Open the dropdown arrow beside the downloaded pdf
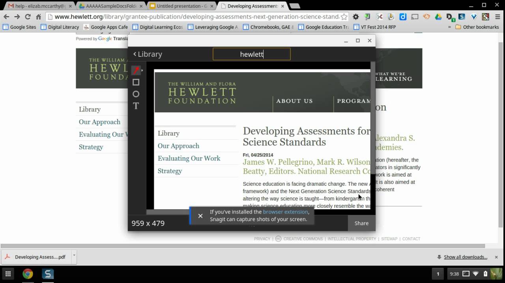This screenshot has width=505, height=283. (x=74, y=257)
